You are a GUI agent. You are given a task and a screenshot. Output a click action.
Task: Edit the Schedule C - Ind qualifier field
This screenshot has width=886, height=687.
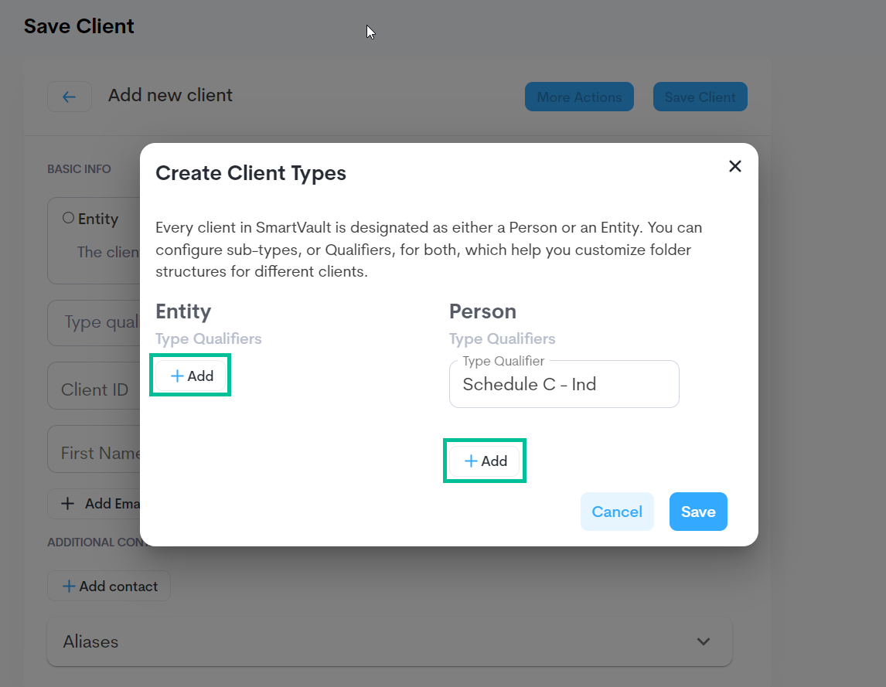pos(564,384)
